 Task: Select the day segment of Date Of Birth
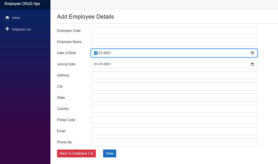point(96,53)
